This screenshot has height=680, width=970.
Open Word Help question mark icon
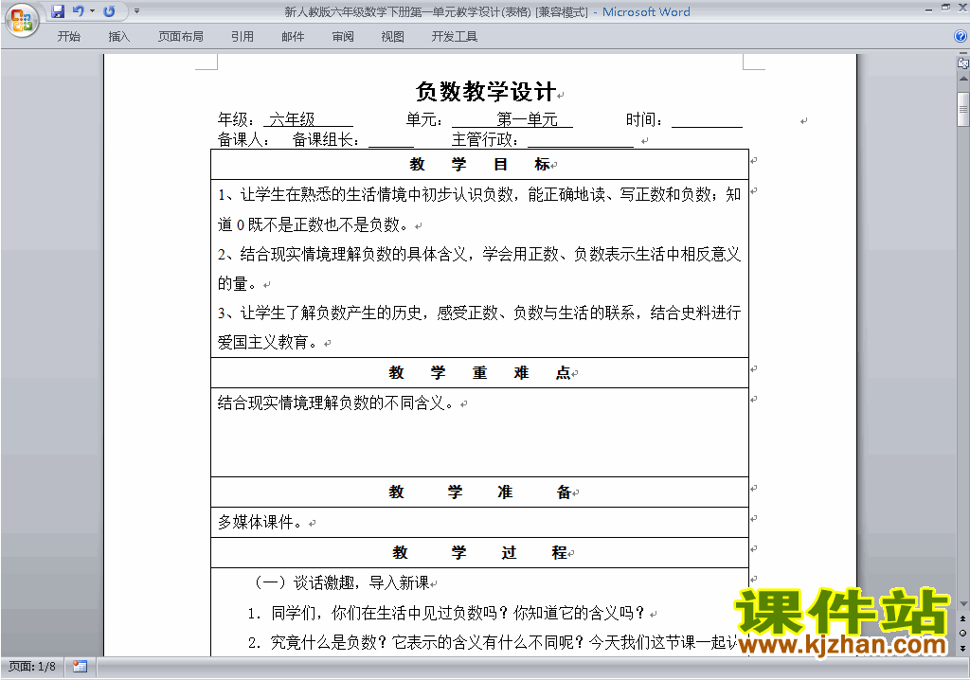click(961, 37)
